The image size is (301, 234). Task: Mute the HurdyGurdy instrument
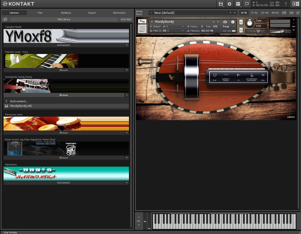(x=241, y=30)
